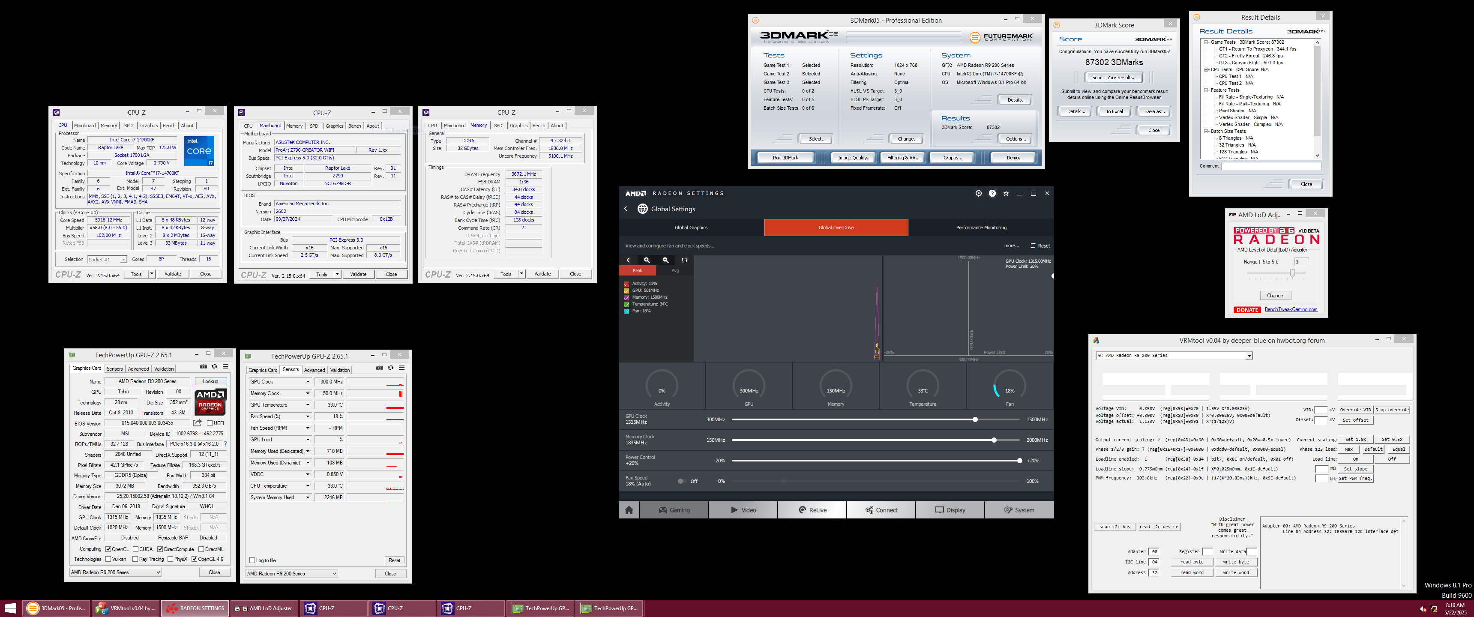This screenshot has height=617, width=1474.
Task: Click refresh icon in GPU-Z Sensors window
Action: [x=391, y=368]
